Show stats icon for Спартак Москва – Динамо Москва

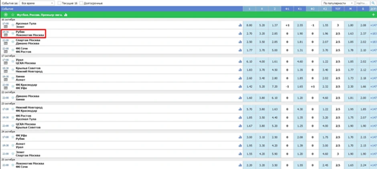(240, 42)
